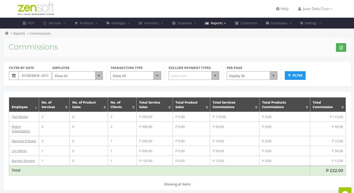Export commissions to Excel
Image resolution: width=354 pixels, height=193 pixels.
click(341, 47)
